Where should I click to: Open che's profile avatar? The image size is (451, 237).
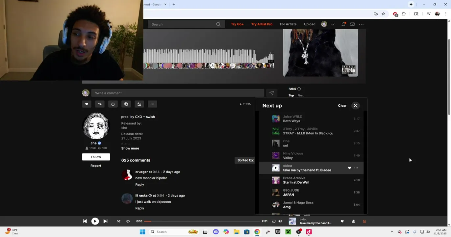point(96,126)
